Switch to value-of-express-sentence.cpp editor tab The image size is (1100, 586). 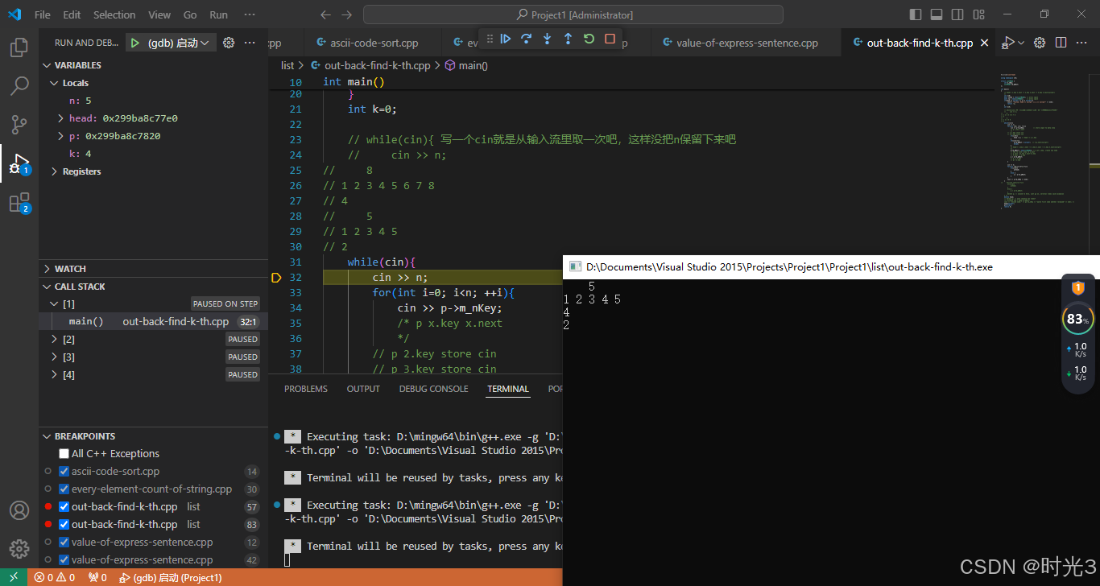(747, 43)
